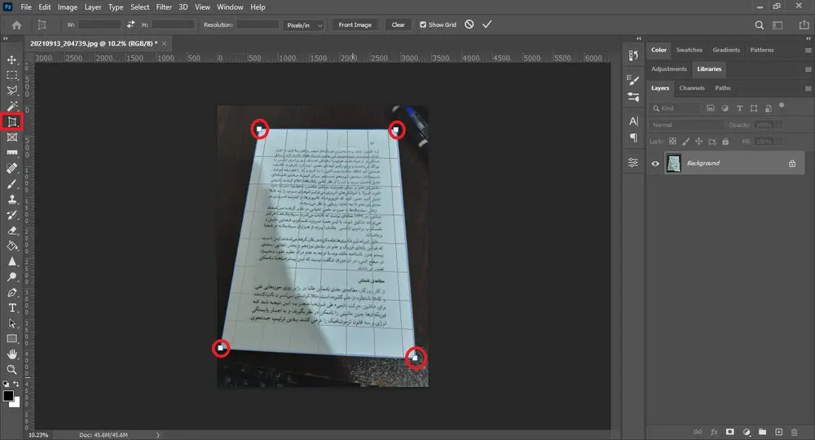Toggle smart object filter in Layers panel
The height and width of the screenshot is (440, 815).
(x=769, y=108)
